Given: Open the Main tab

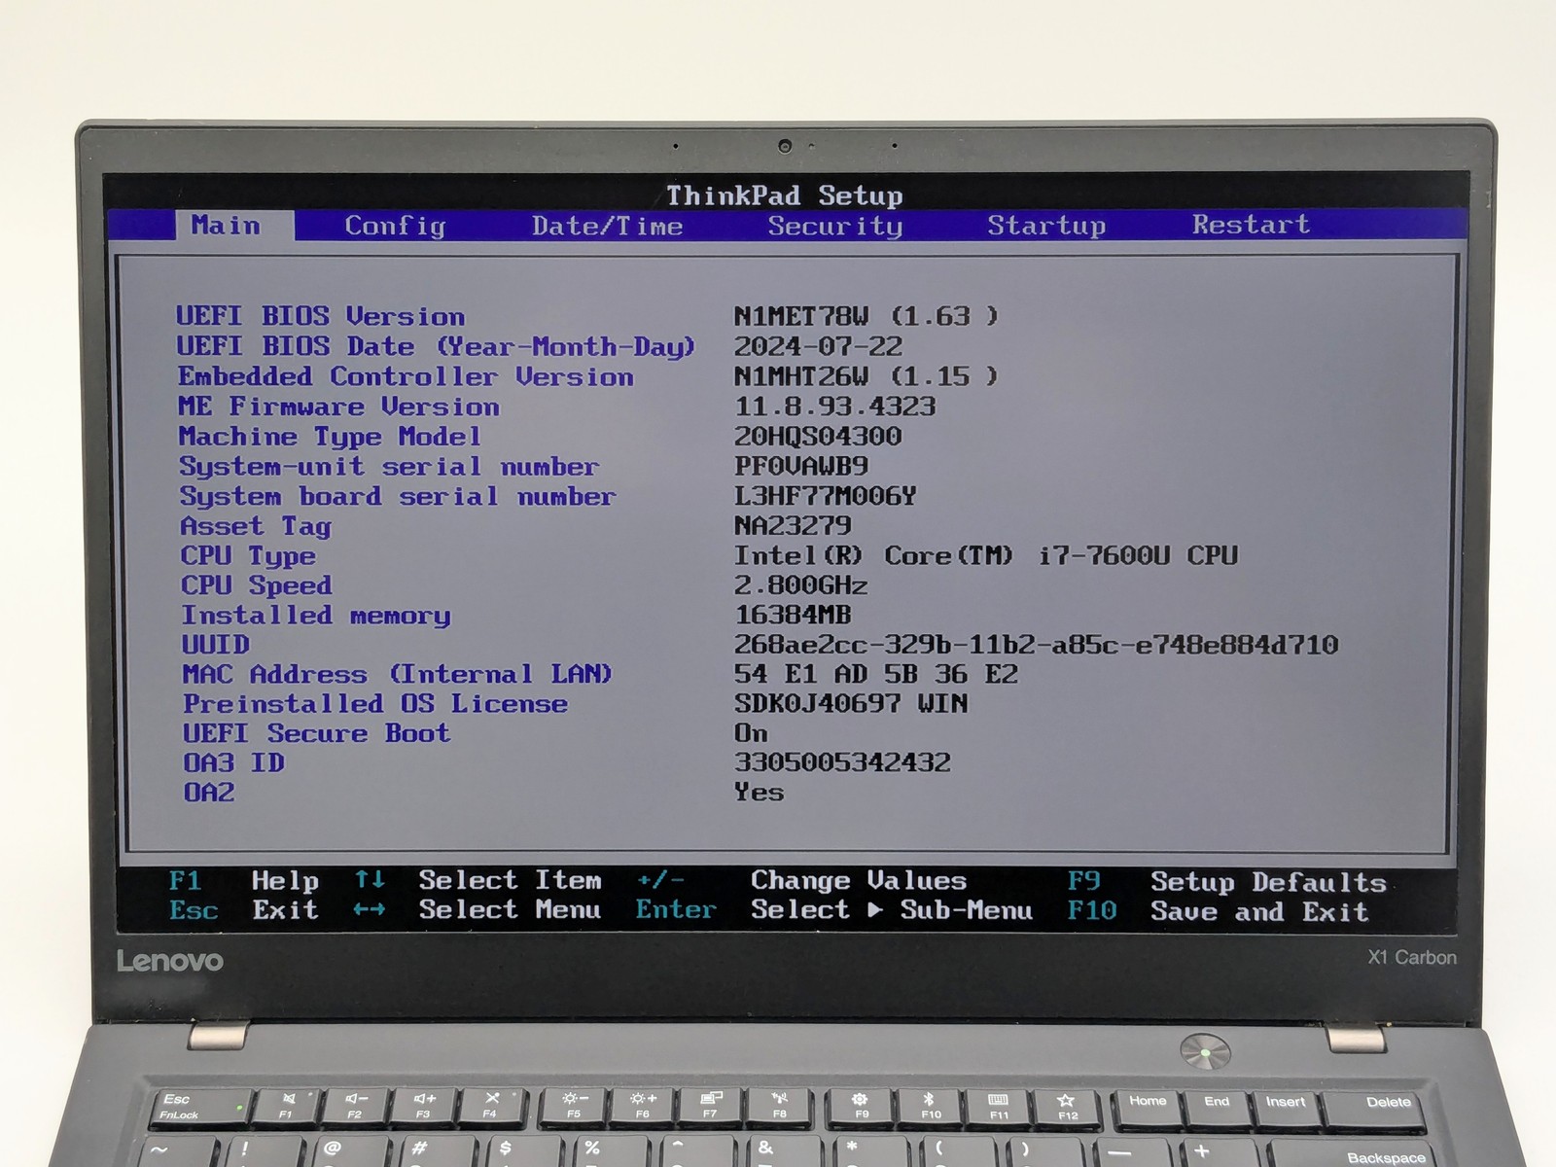Looking at the screenshot, I should coord(234,226).
